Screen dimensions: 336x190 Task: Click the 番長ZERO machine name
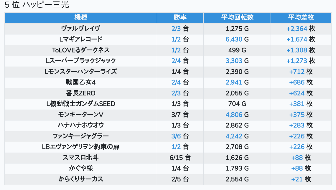[x=80, y=93]
